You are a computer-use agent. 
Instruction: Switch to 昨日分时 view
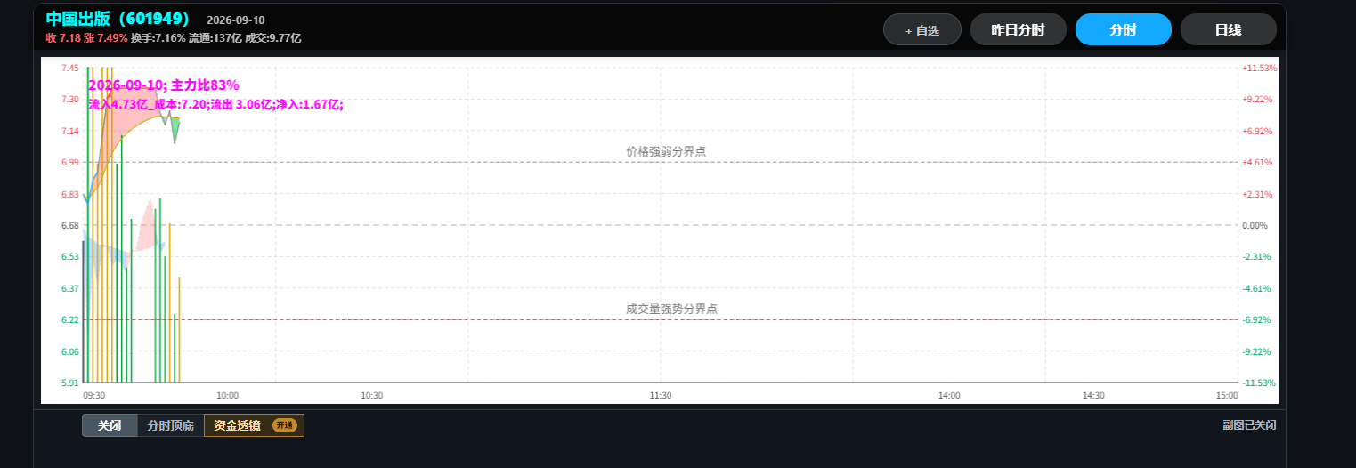click(x=1018, y=29)
